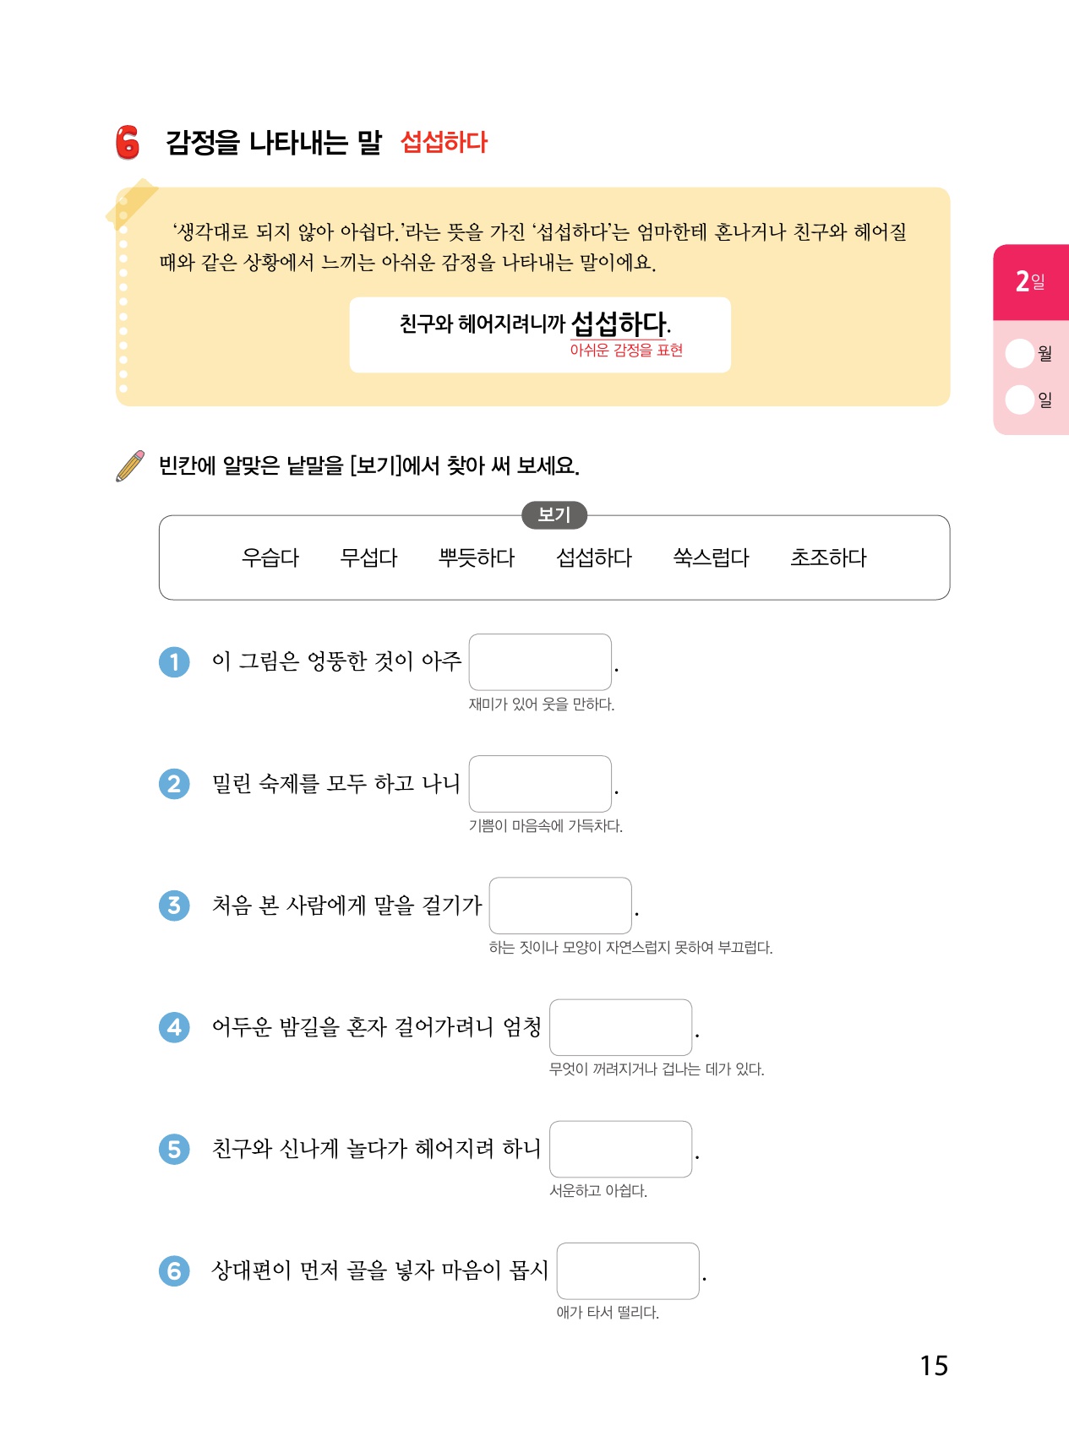Viewport: 1069px width, 1436px height.
Task: Mark the white circle next to 월
Action: pos(1019,353)
